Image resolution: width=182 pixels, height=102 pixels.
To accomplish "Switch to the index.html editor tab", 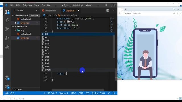I will [50, 10].
